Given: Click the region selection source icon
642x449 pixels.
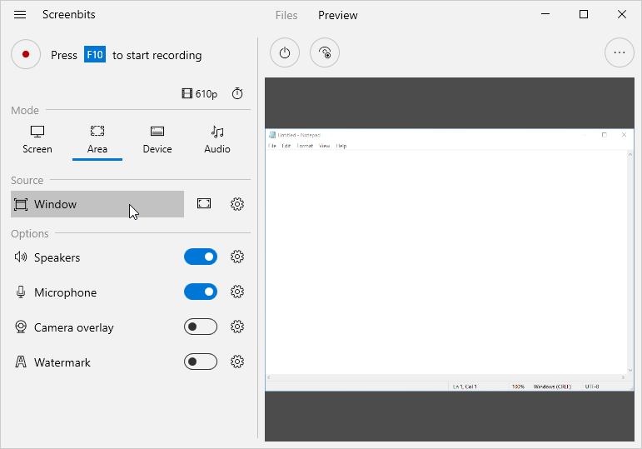Looking at the screenshot, I should [204, 203].
